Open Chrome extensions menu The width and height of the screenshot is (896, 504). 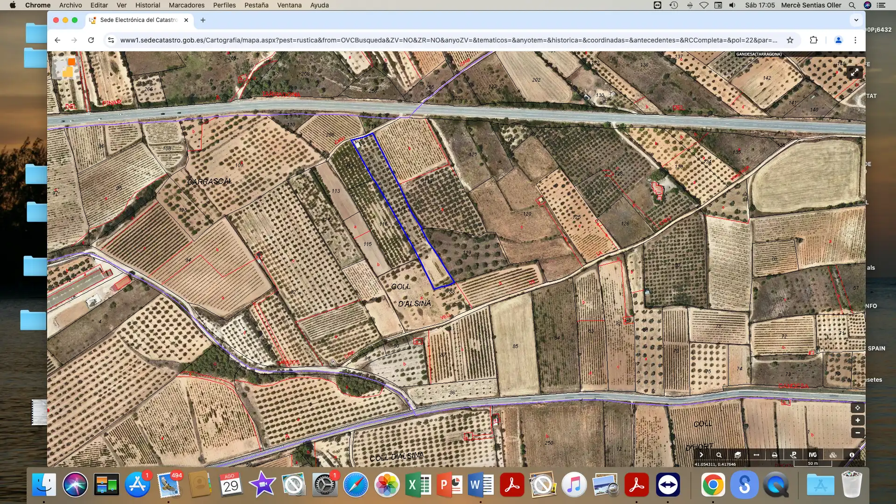(x=813, y=40)
